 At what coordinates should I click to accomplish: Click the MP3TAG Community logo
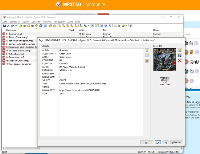point(80,4)
